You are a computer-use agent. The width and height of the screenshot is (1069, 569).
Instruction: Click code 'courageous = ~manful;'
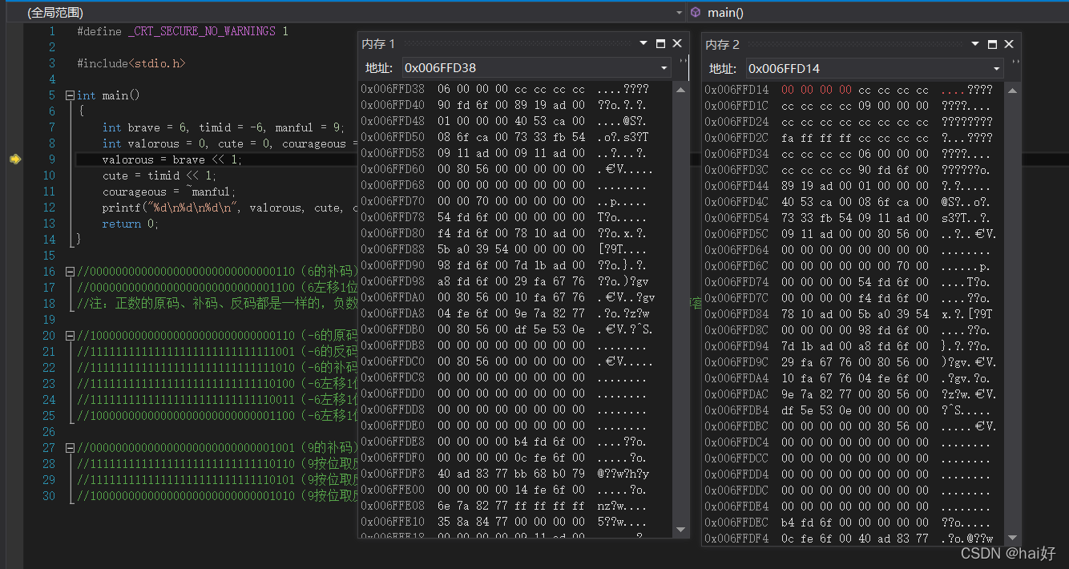(169, 192)
